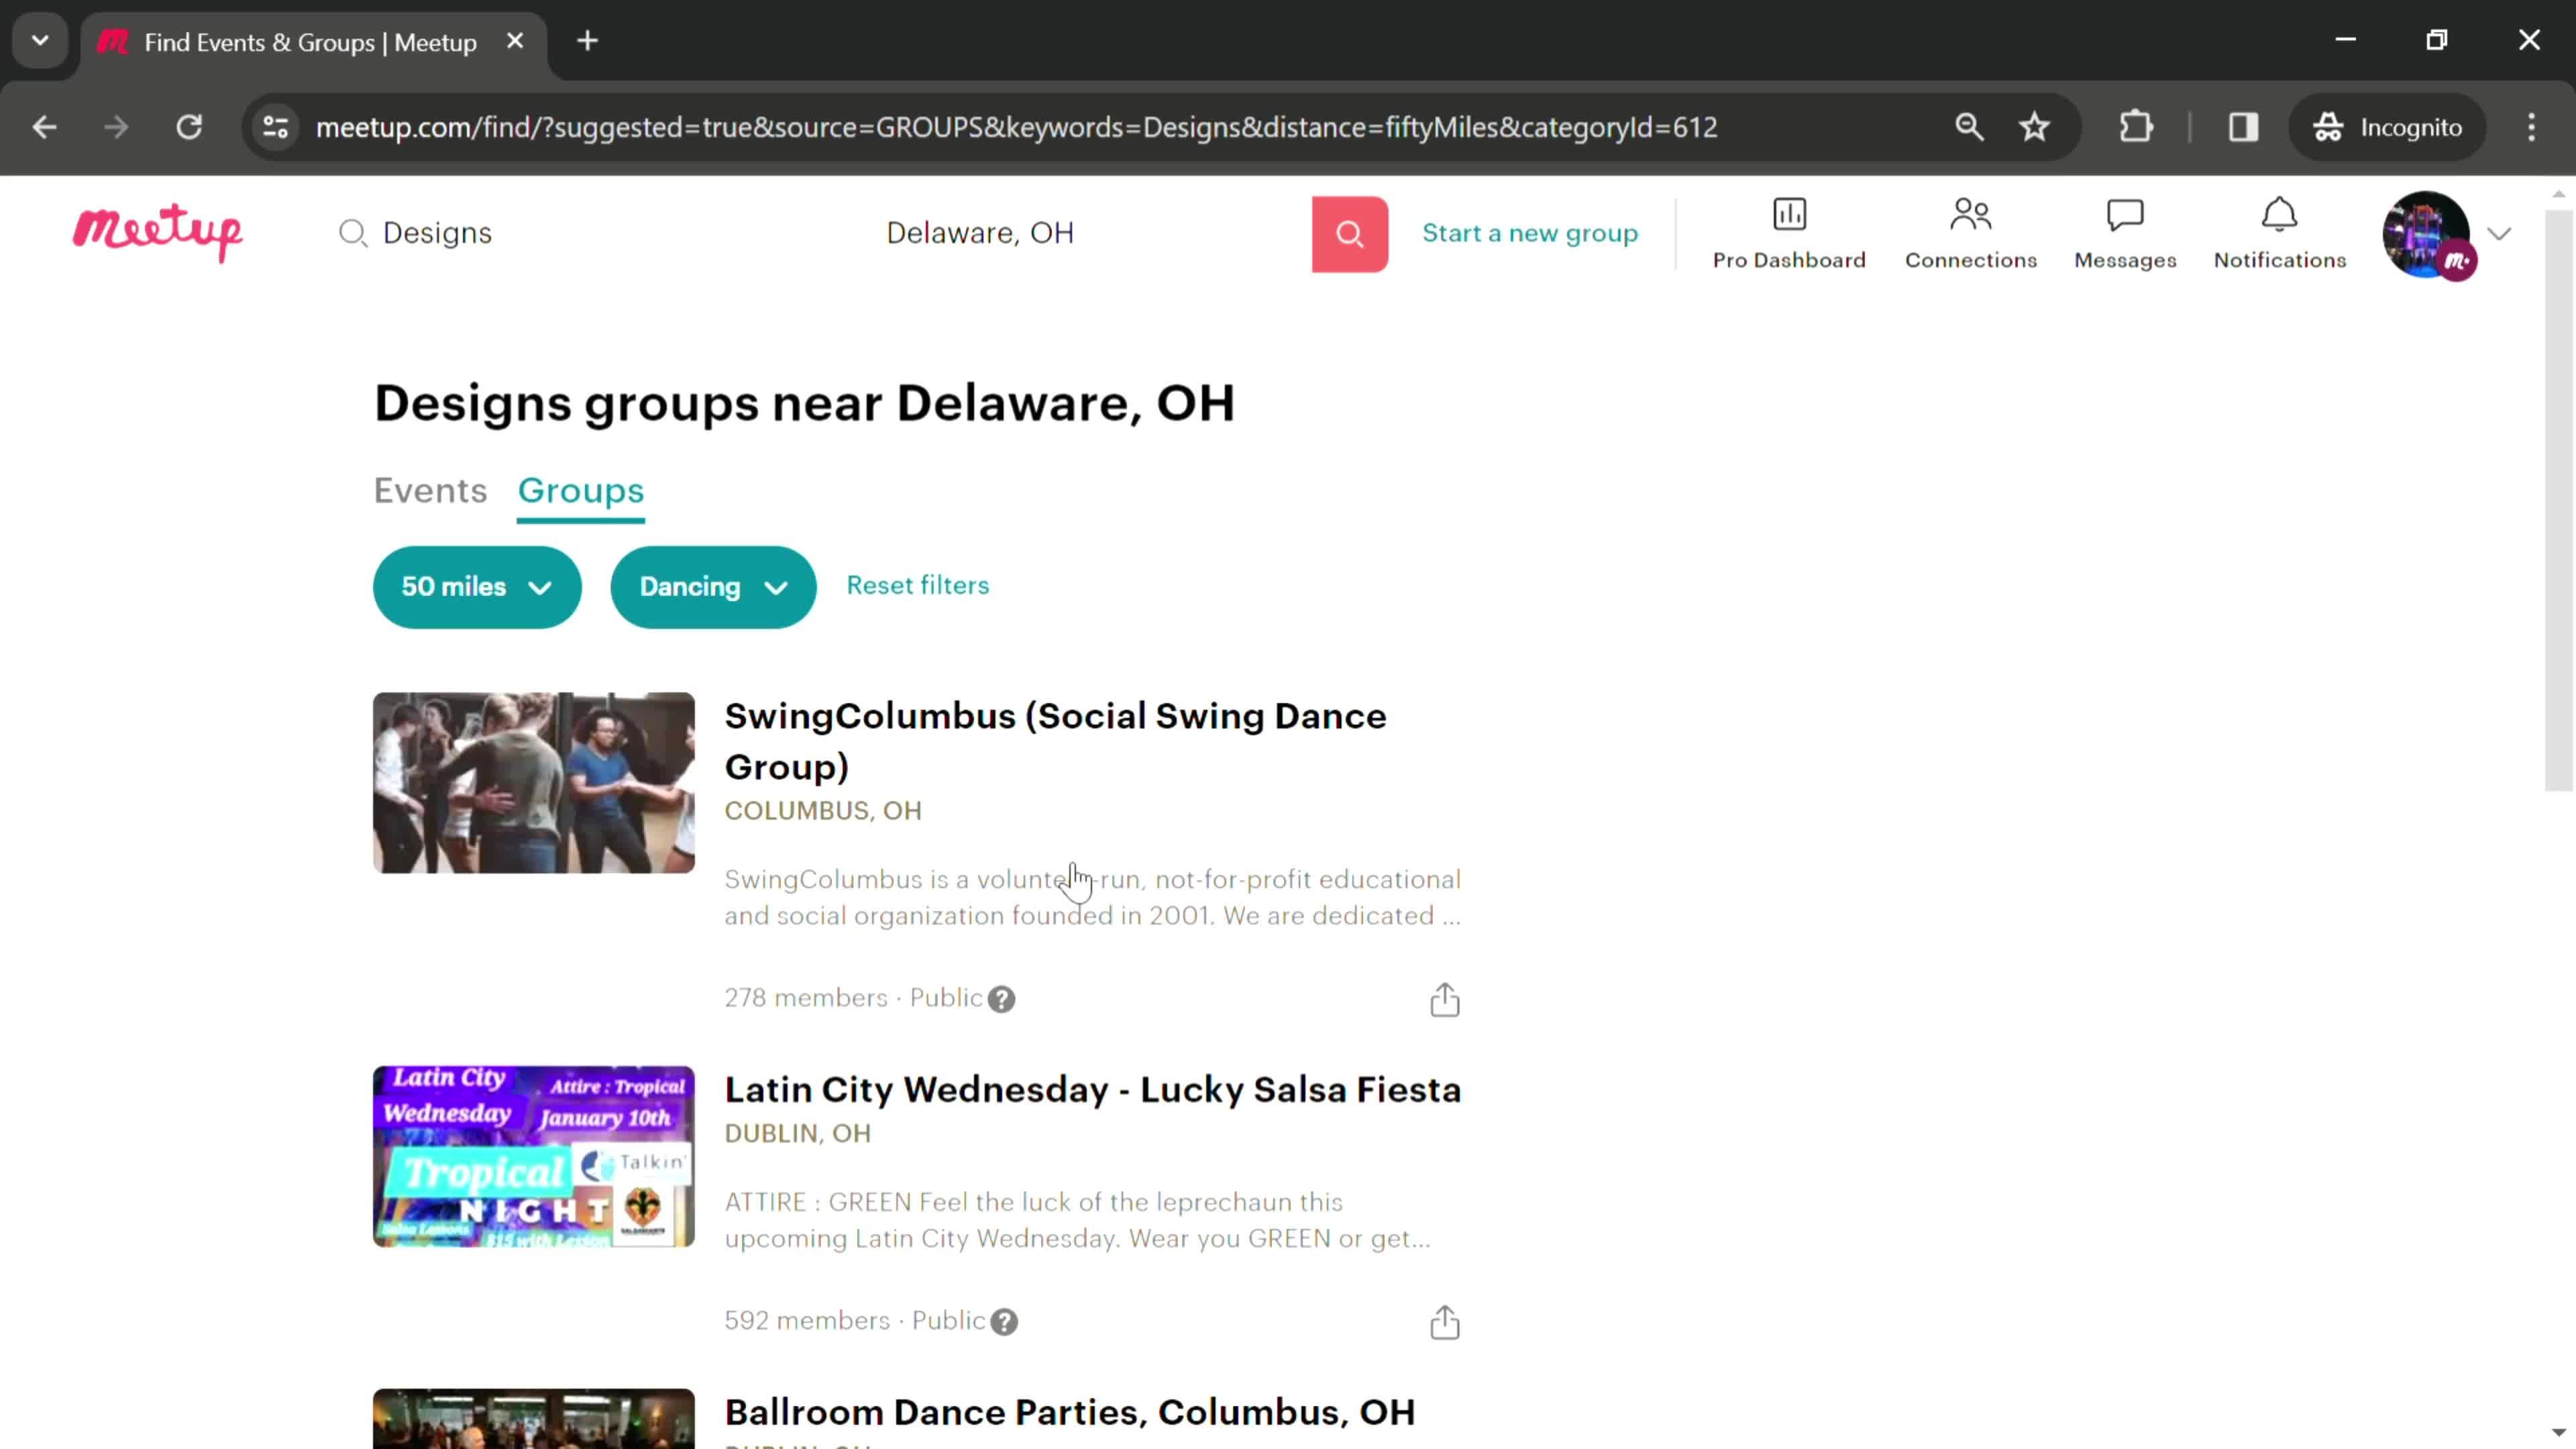Restore down the browser window
The height and width of the screenshot is (1449, 2576).
pos(2437,40)
